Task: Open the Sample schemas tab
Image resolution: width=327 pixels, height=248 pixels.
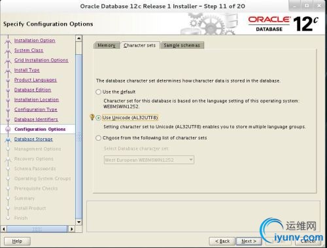Action: 182,45
